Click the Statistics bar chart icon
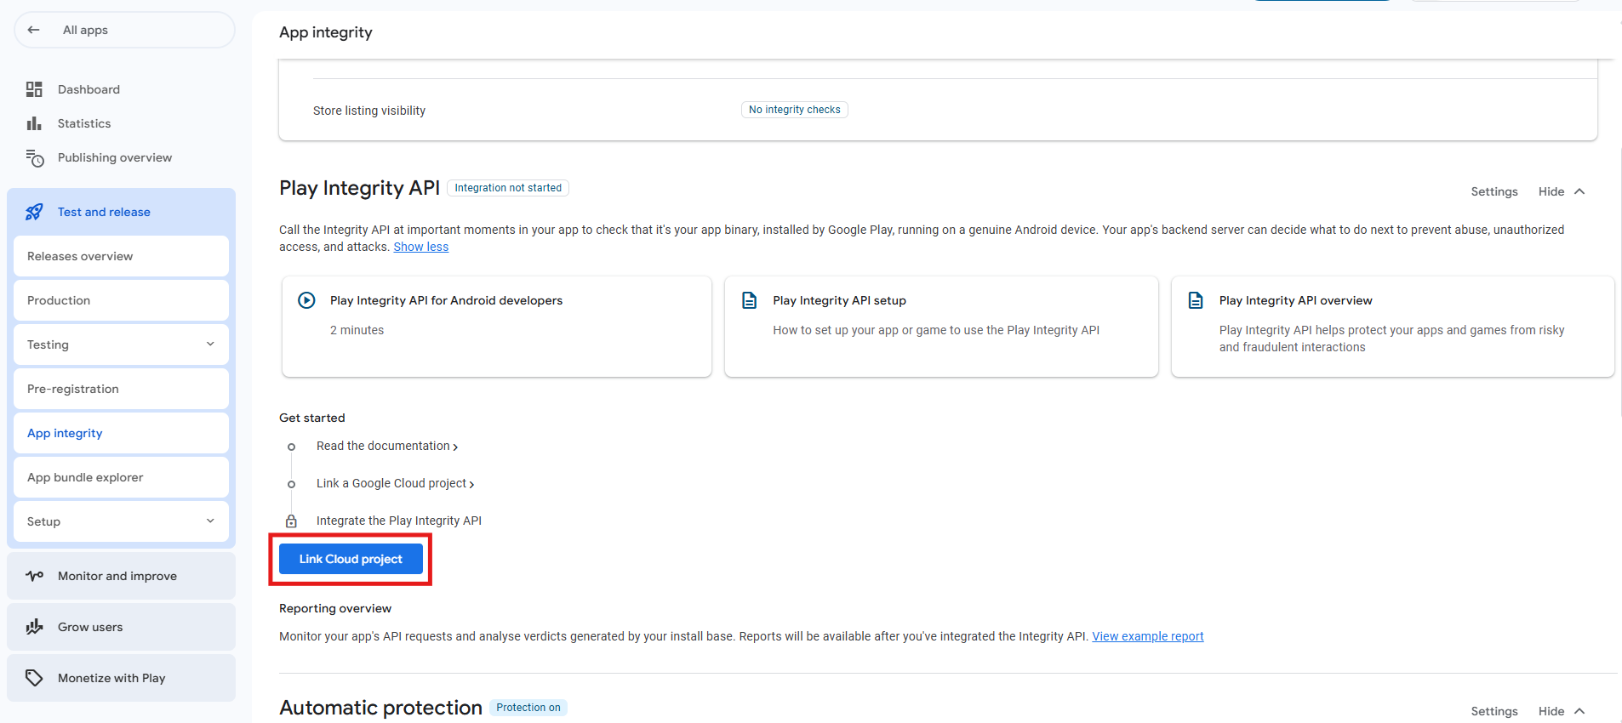This screenshot has height=723, width=1622. (34, 123)
